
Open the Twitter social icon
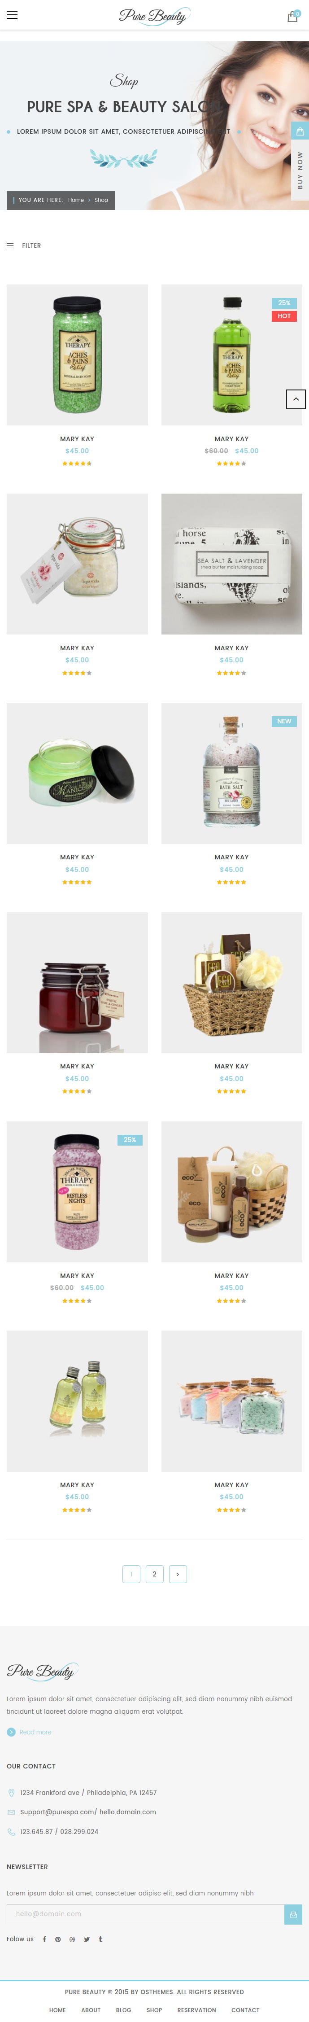(86, 1939)
